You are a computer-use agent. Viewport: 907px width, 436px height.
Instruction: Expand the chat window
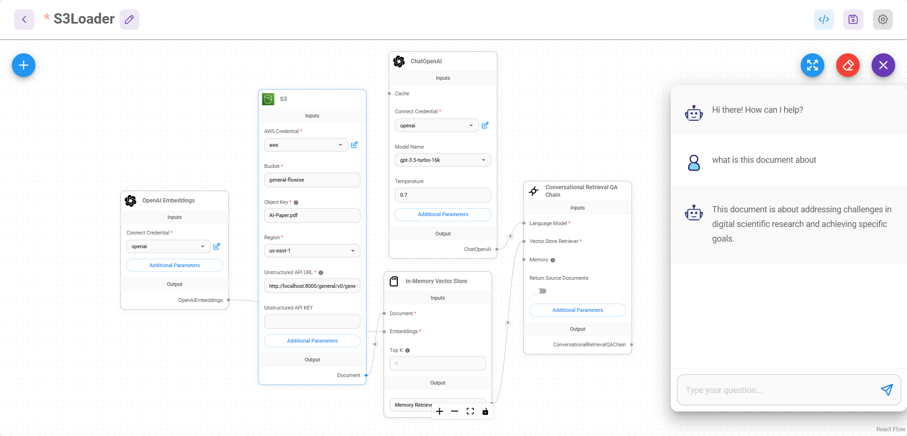click(x=812, y=65)
